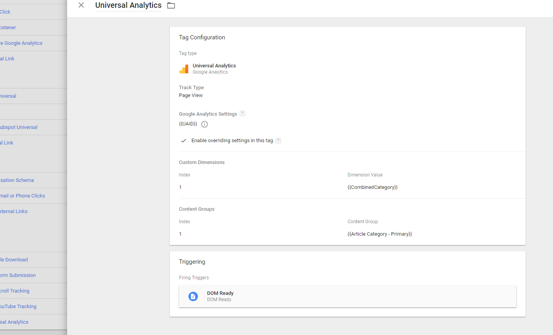553x335 pixels.
Task: Open the Form Submission tag link
Action: [18, 275]
